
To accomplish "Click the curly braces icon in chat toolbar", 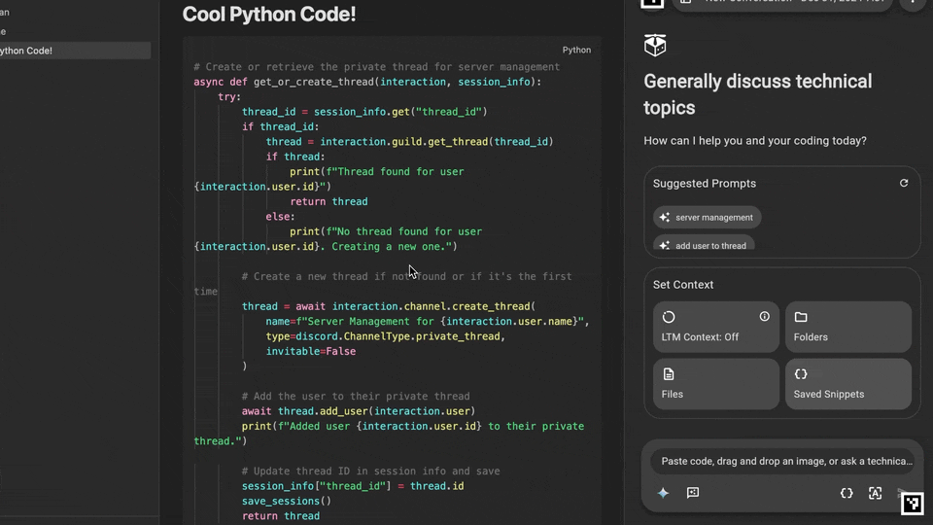I will point(847,493).
